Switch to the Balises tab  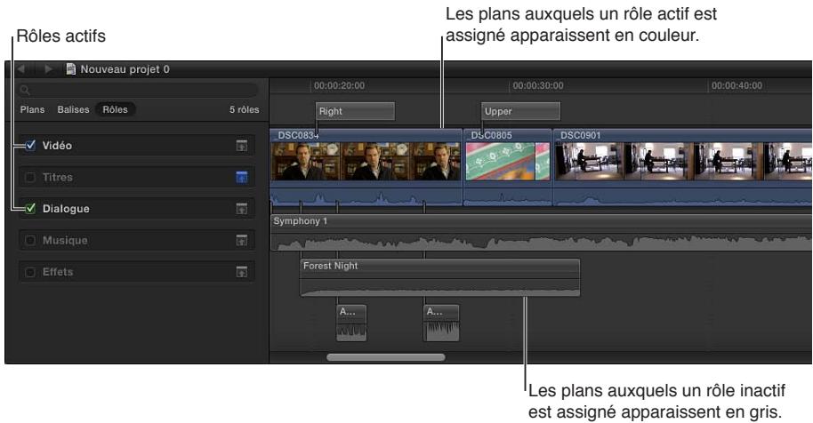[73, 110]
